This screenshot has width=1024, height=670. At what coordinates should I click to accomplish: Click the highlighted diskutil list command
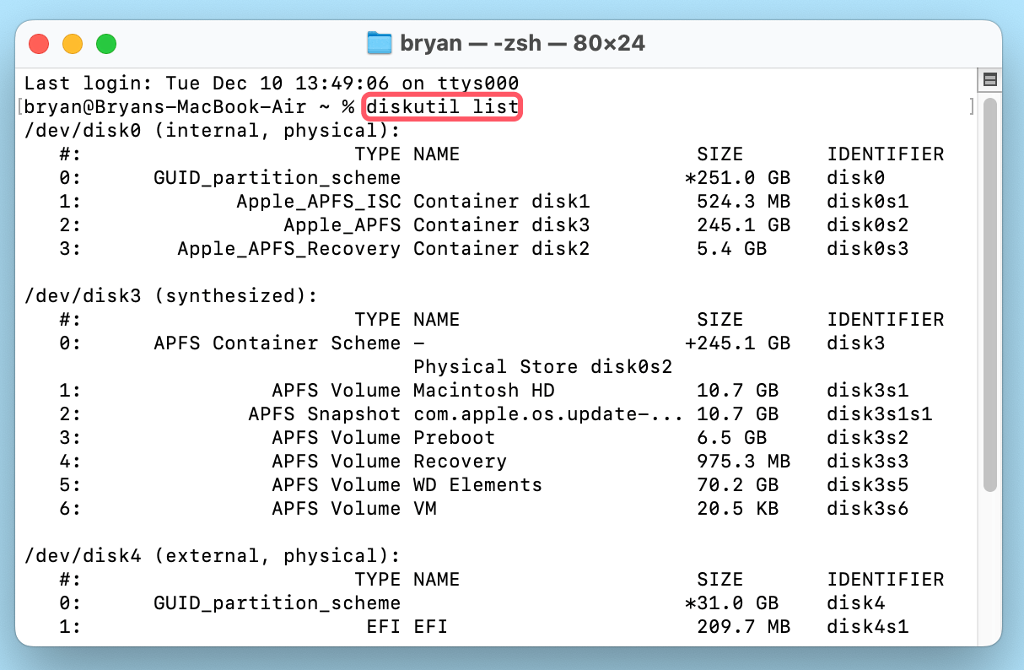[441, 106]
